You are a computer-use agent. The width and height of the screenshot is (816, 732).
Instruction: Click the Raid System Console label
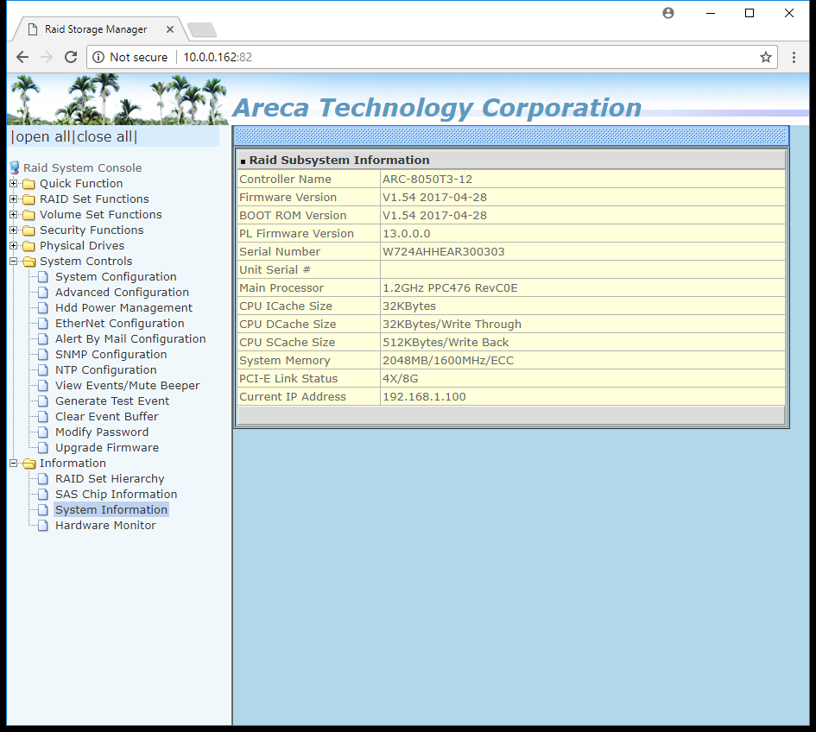coord(82,168)
